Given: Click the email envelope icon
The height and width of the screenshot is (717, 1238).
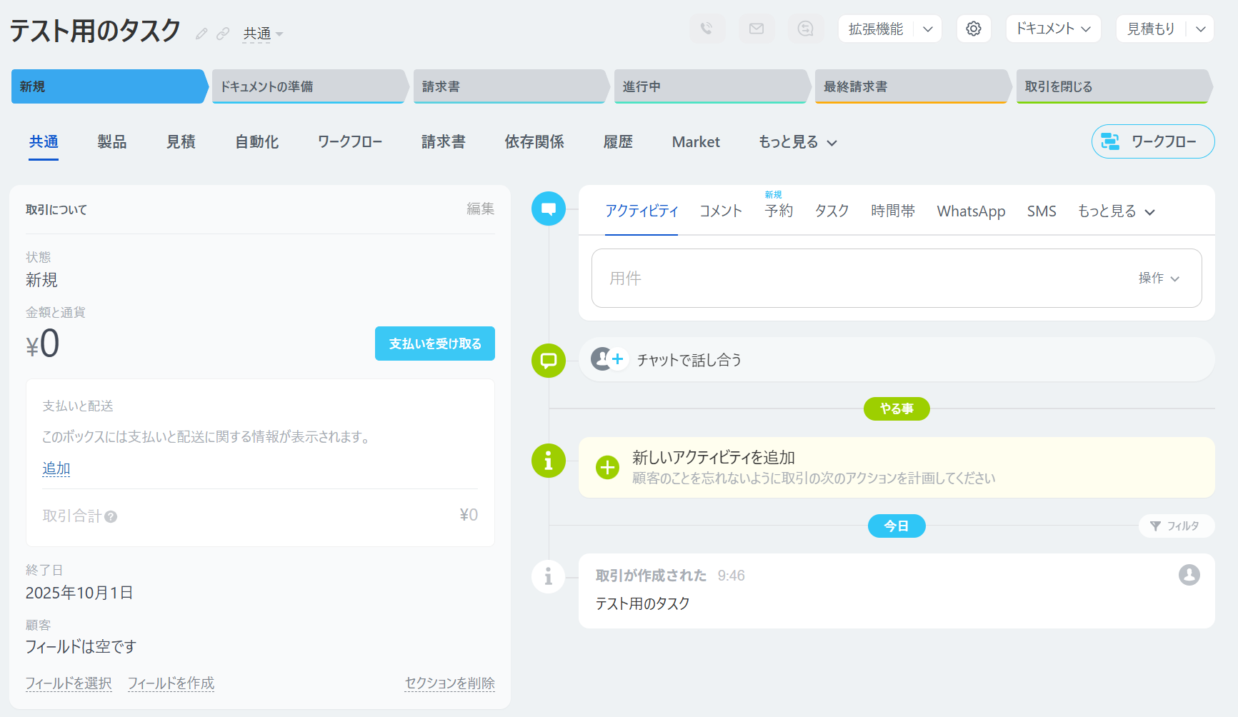Looking at the screenshot, I should coord(757,29).
